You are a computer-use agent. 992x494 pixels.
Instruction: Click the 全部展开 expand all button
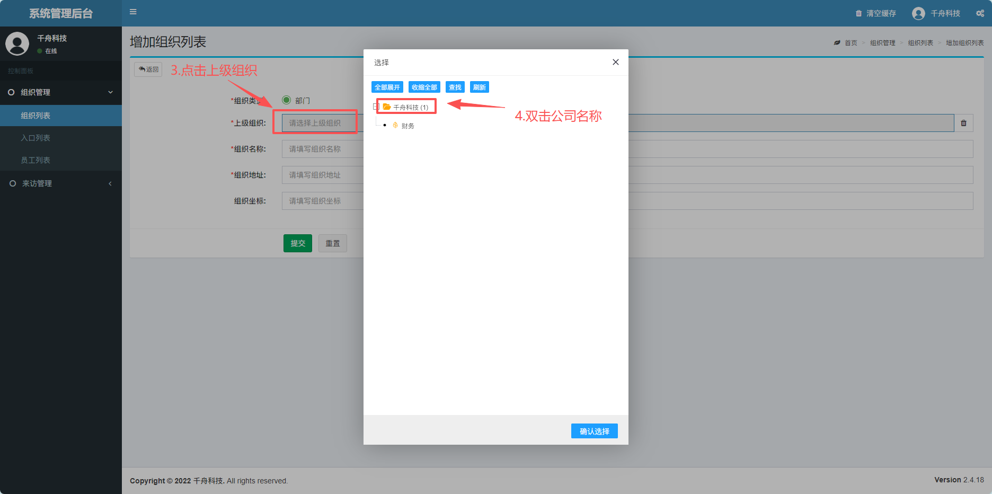tap(387, 86)
